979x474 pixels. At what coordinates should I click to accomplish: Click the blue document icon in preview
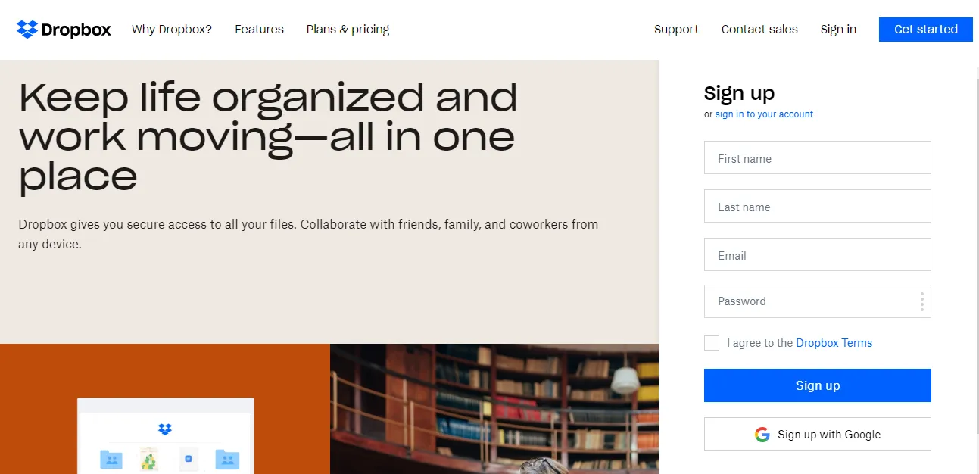coord(189,459)
